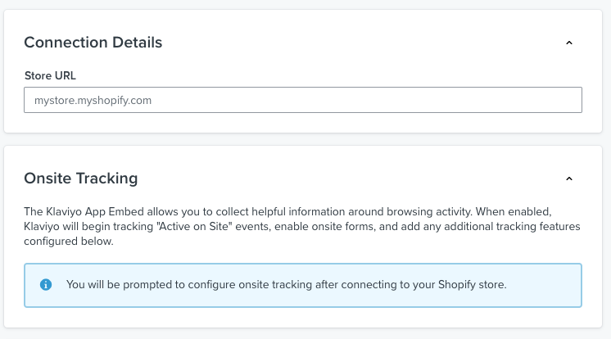Click "configured below." at paragraph end
This screenshot has height=339, width=611.
69,242
